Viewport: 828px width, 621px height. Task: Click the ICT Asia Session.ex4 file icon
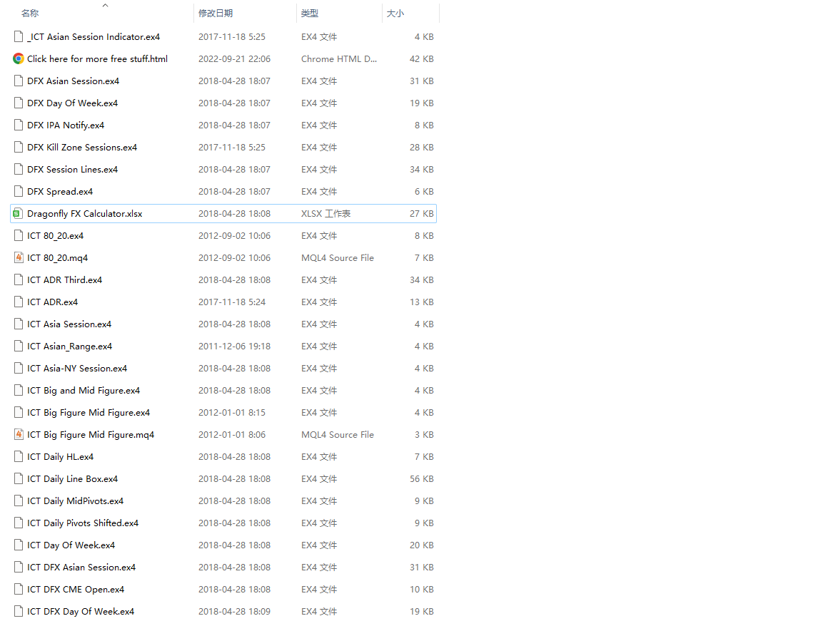point(19,324)
